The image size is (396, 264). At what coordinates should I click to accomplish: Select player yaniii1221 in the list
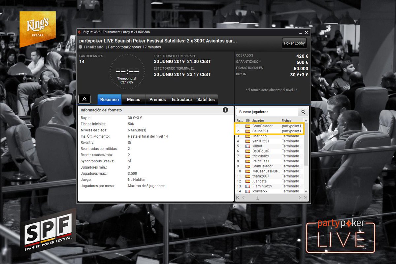(x=270, y=141)
